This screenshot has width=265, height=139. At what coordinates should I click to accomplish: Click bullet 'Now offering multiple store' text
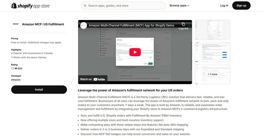point(122,120)
